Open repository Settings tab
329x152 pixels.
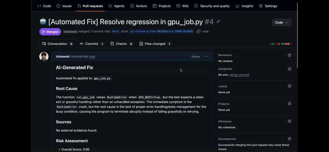coord(268,6)
